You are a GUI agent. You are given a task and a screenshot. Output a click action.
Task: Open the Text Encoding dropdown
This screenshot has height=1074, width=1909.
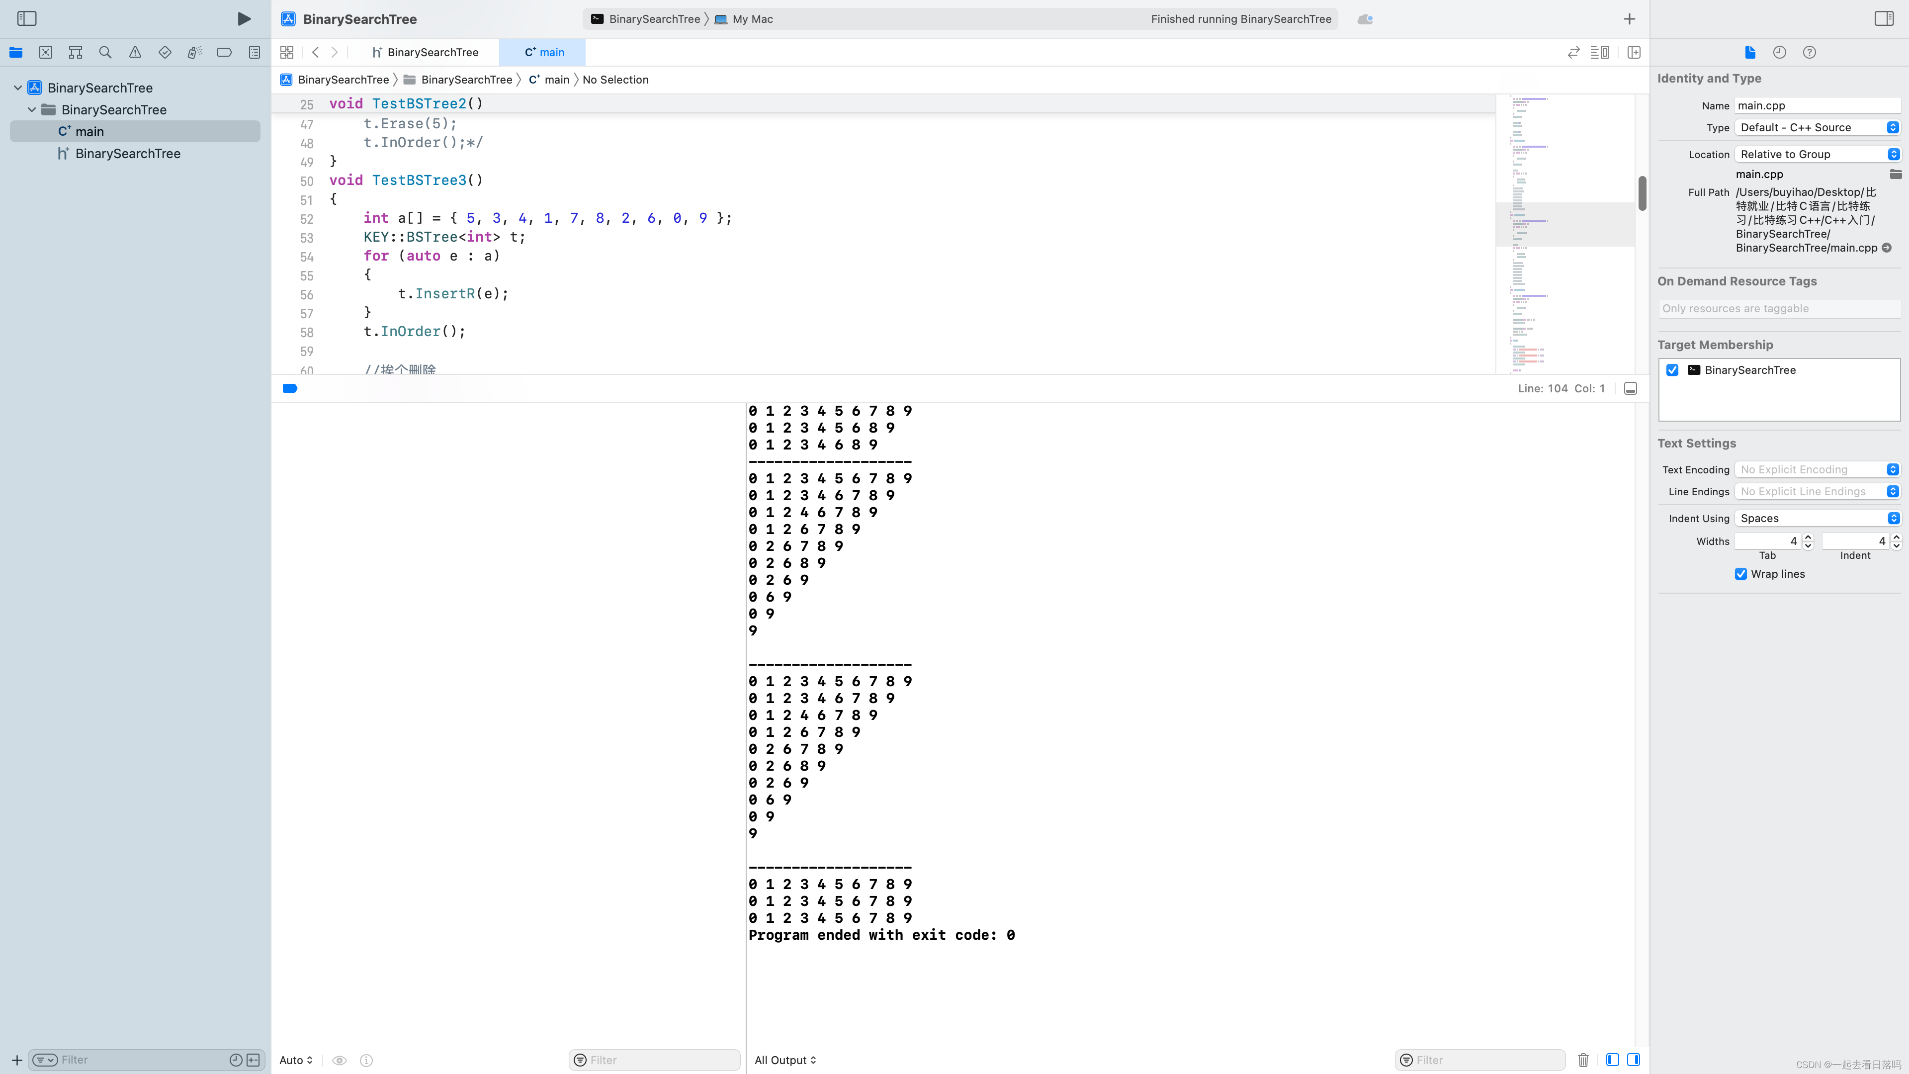[1817, 469]
